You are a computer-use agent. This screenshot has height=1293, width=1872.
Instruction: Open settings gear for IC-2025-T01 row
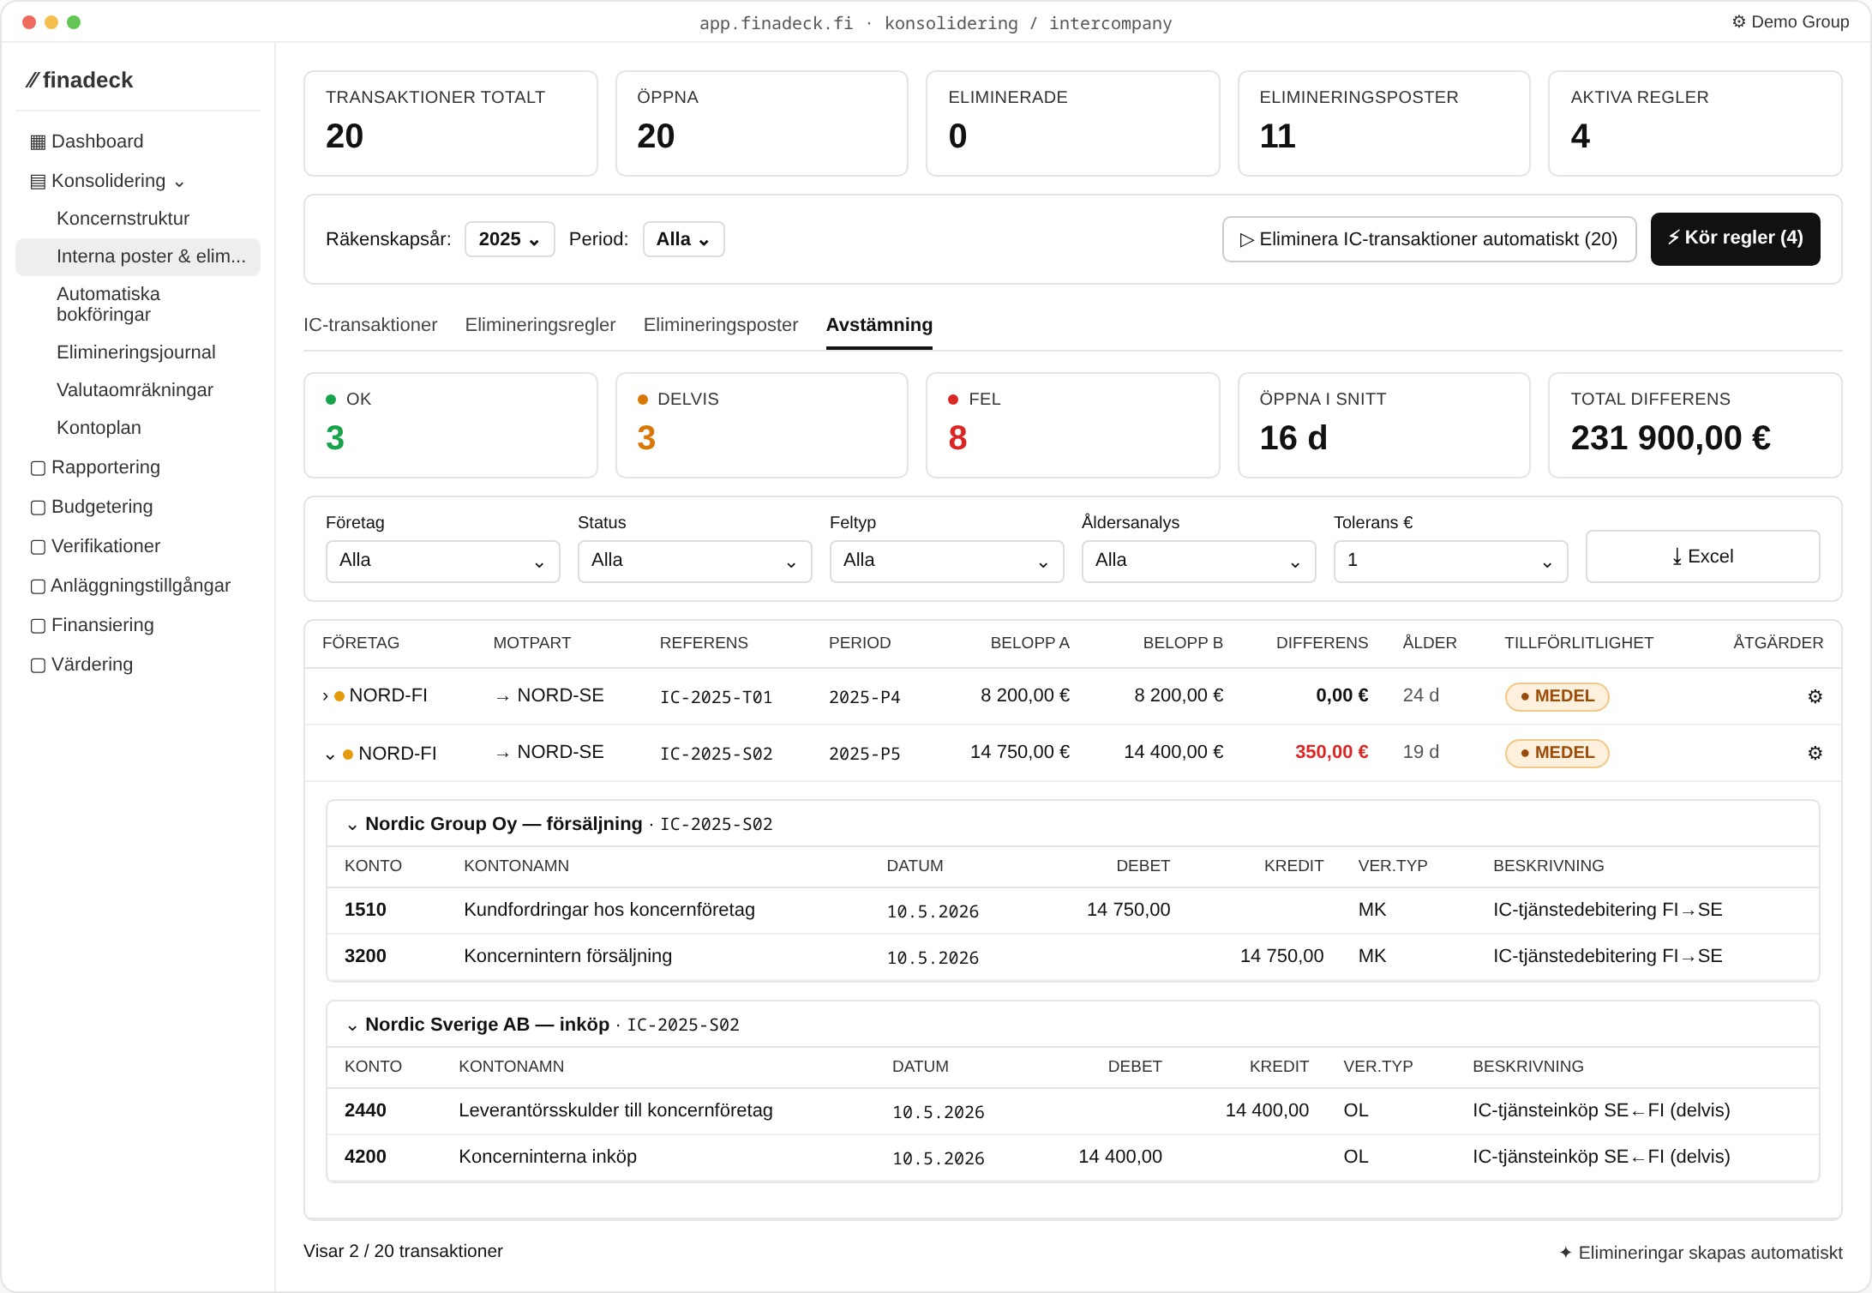(1815, 696)
